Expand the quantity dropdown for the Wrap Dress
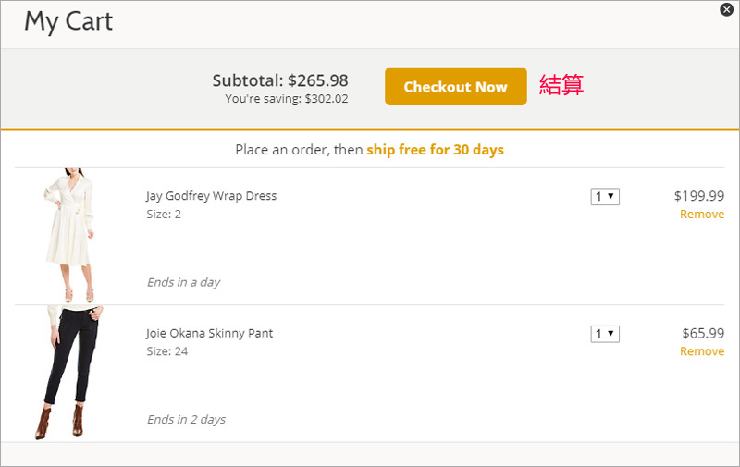Screen dimensions: 740x467 (605, 196)
